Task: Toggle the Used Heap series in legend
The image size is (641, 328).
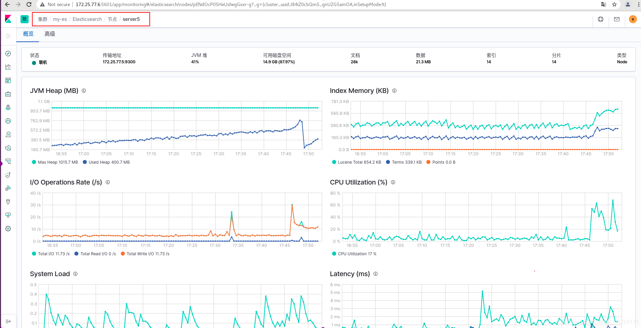Action: click(106, 162)
